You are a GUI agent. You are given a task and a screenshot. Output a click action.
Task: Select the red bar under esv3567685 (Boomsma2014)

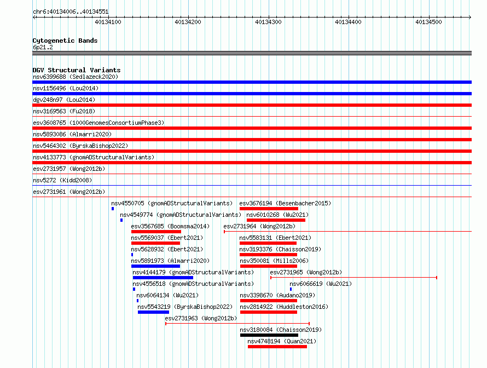pos(156,232)
